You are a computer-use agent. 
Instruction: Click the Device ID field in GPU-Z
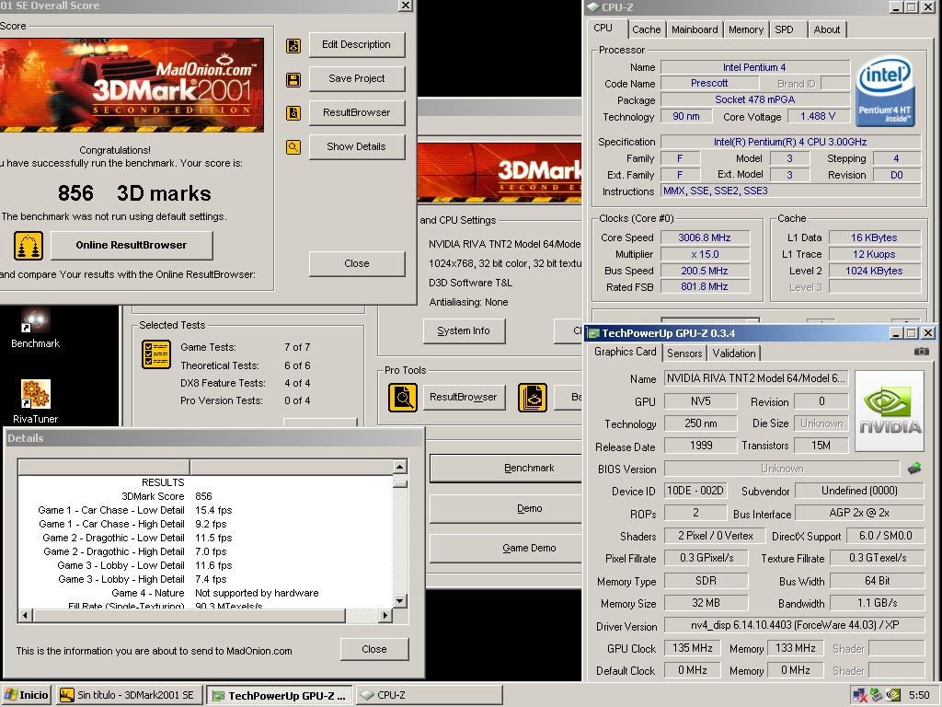point(695,491)
